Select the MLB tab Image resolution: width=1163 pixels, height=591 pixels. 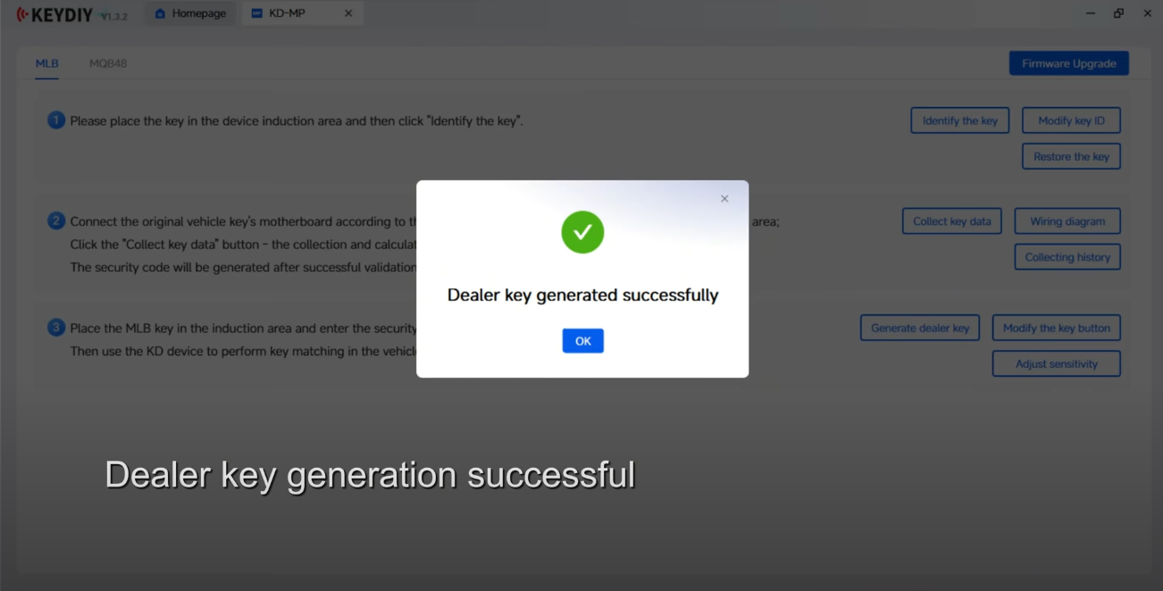(46, 63)
